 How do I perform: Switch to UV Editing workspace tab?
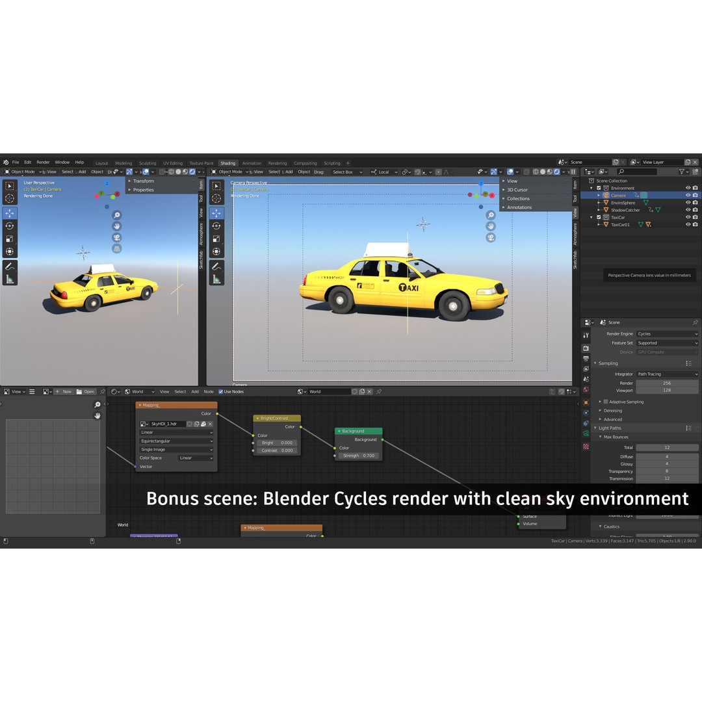(x=173, y=163)
